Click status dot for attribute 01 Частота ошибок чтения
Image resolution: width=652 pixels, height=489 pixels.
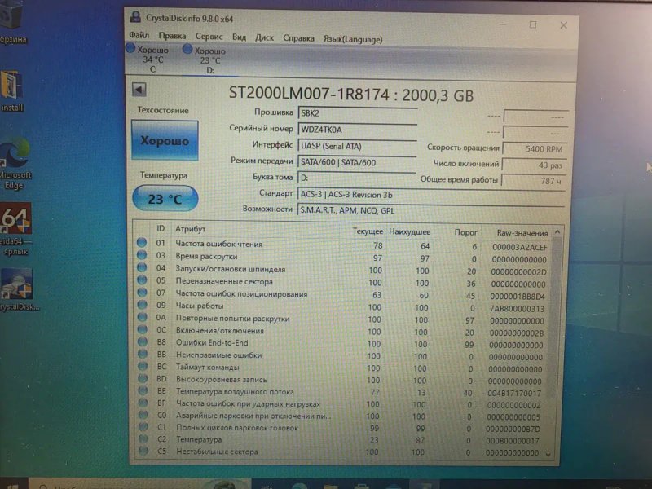point(141,242)
